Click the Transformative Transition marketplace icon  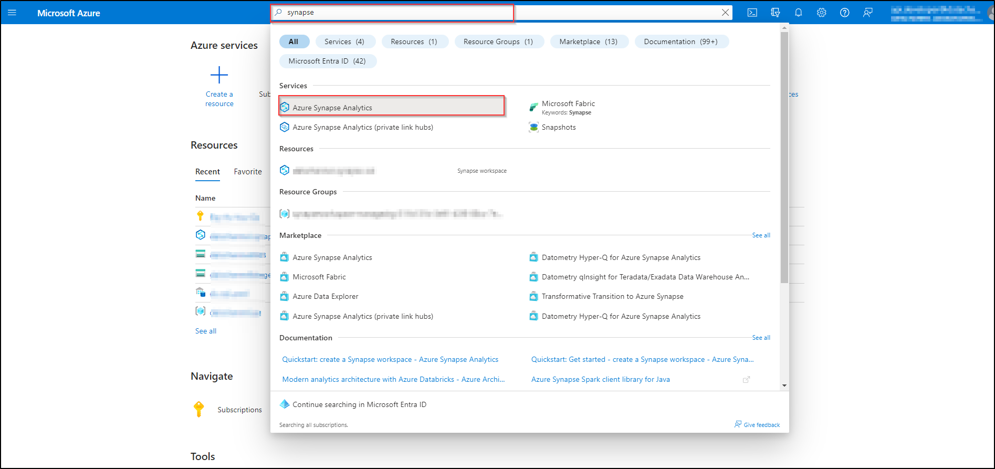coord(534,296)
